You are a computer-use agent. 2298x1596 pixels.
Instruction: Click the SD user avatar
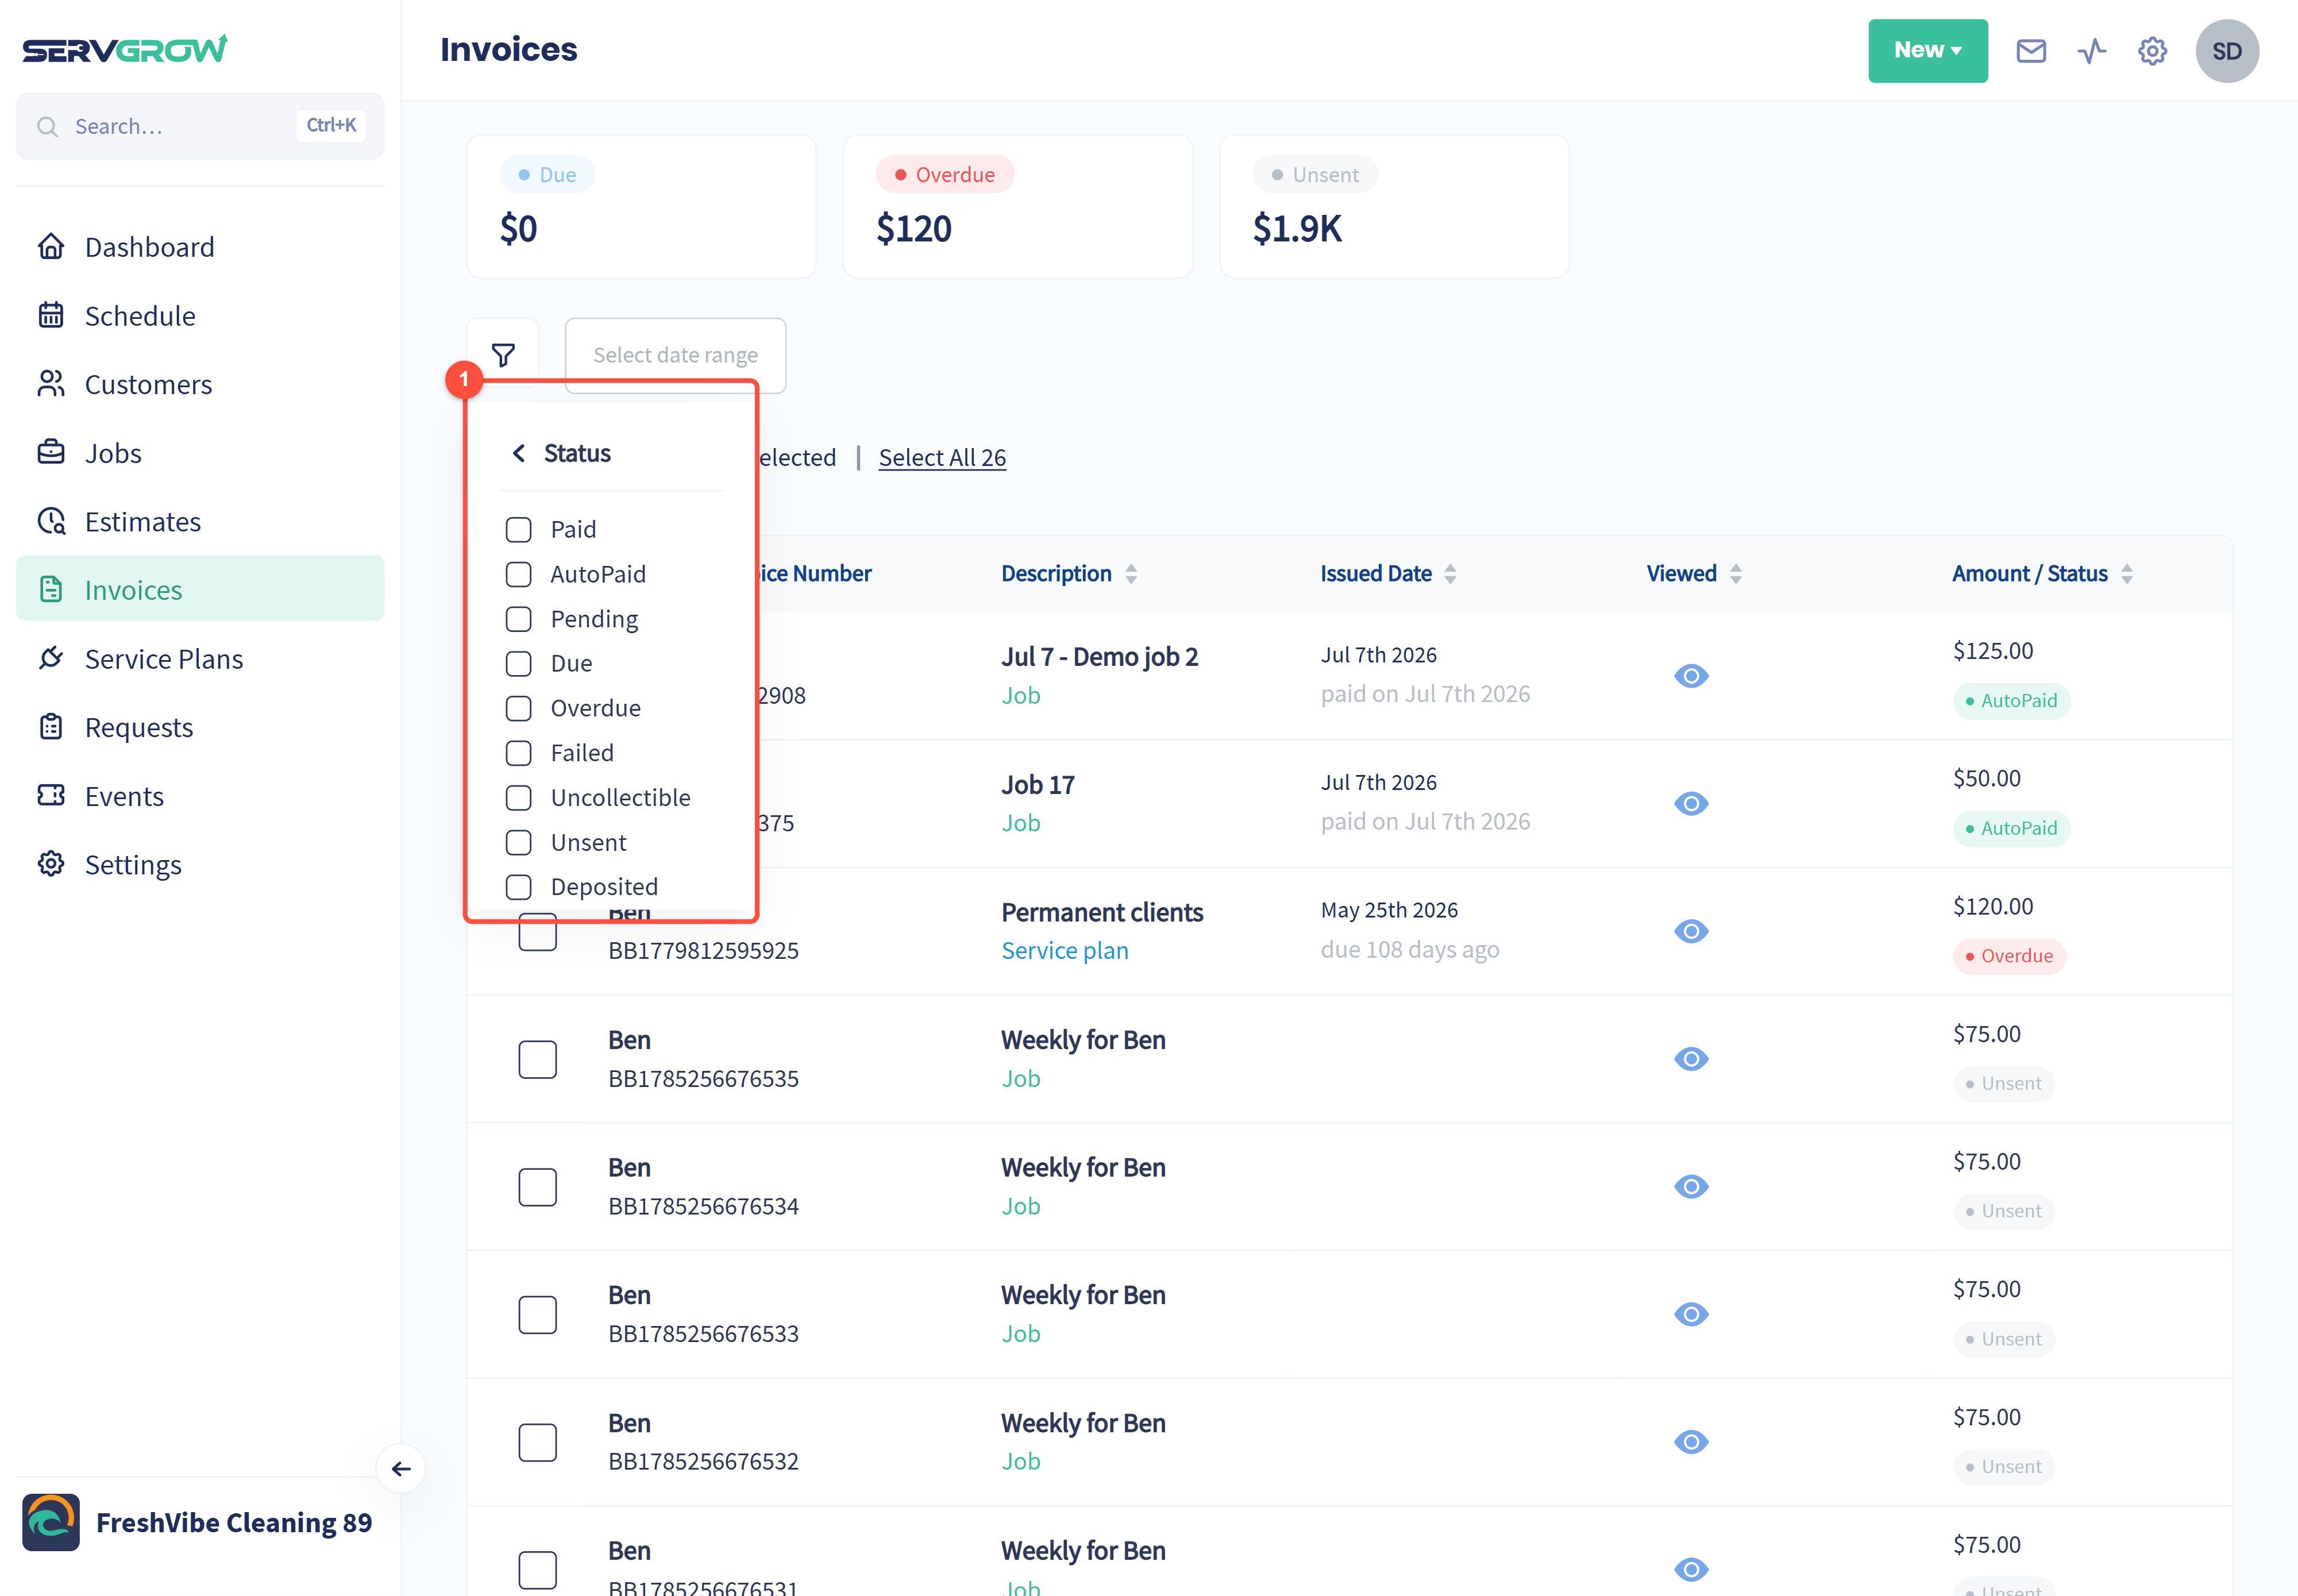pyautogui.click(x=2227, y=51)
